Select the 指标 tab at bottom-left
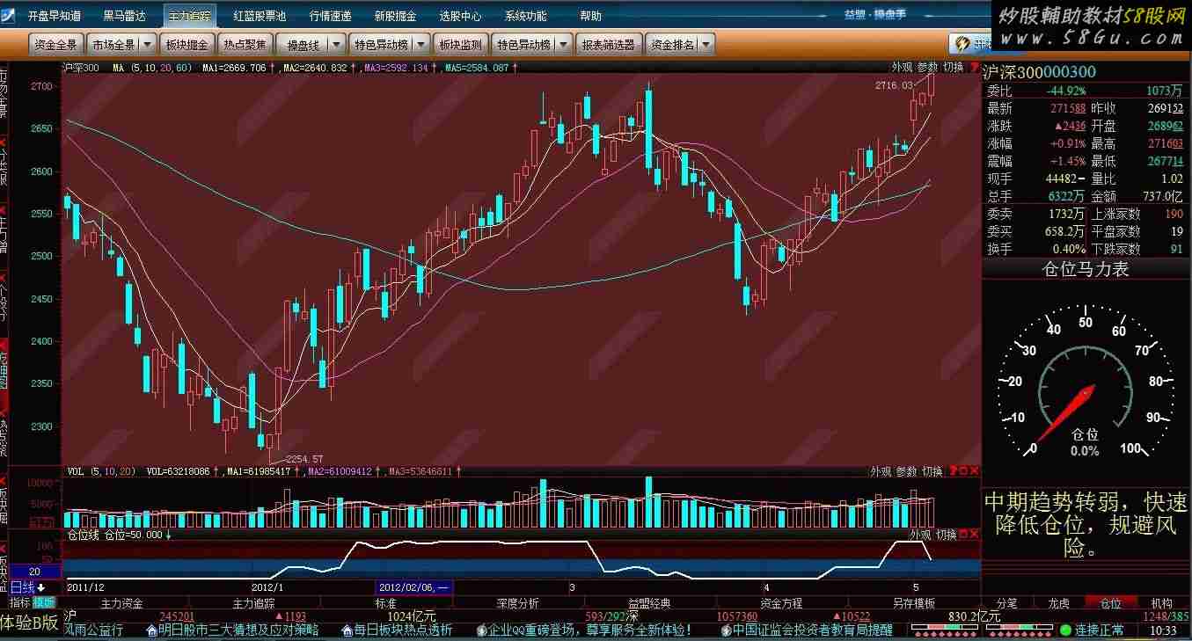Screen dimensions: 1192x641 pyautogui.click(x=19, y=603)
